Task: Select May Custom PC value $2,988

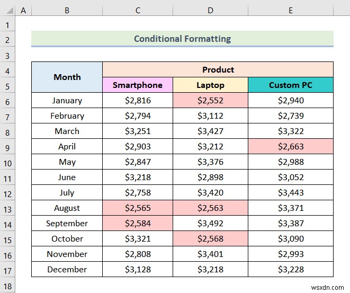Action: [290, 162]
